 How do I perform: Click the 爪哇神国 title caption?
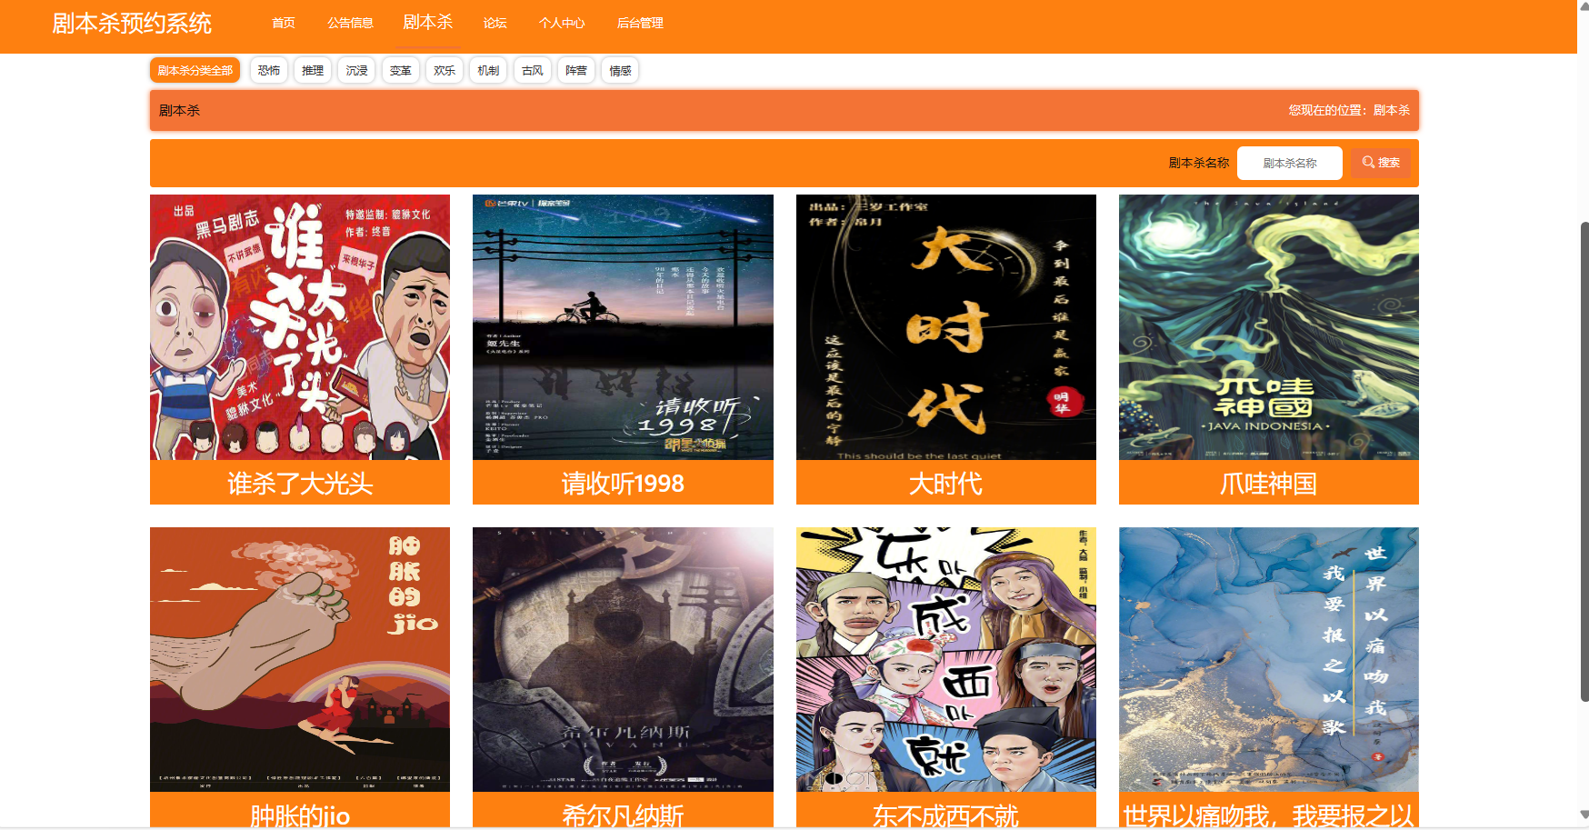pos(1269,483)
